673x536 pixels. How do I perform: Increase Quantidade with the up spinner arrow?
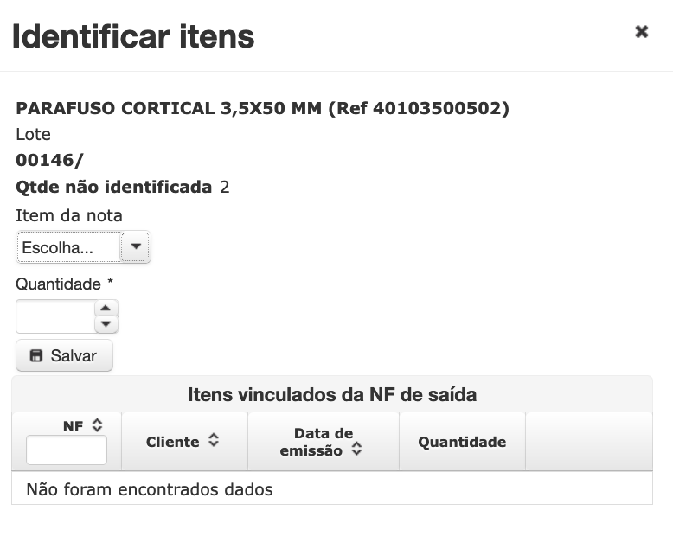pos(106,308)
